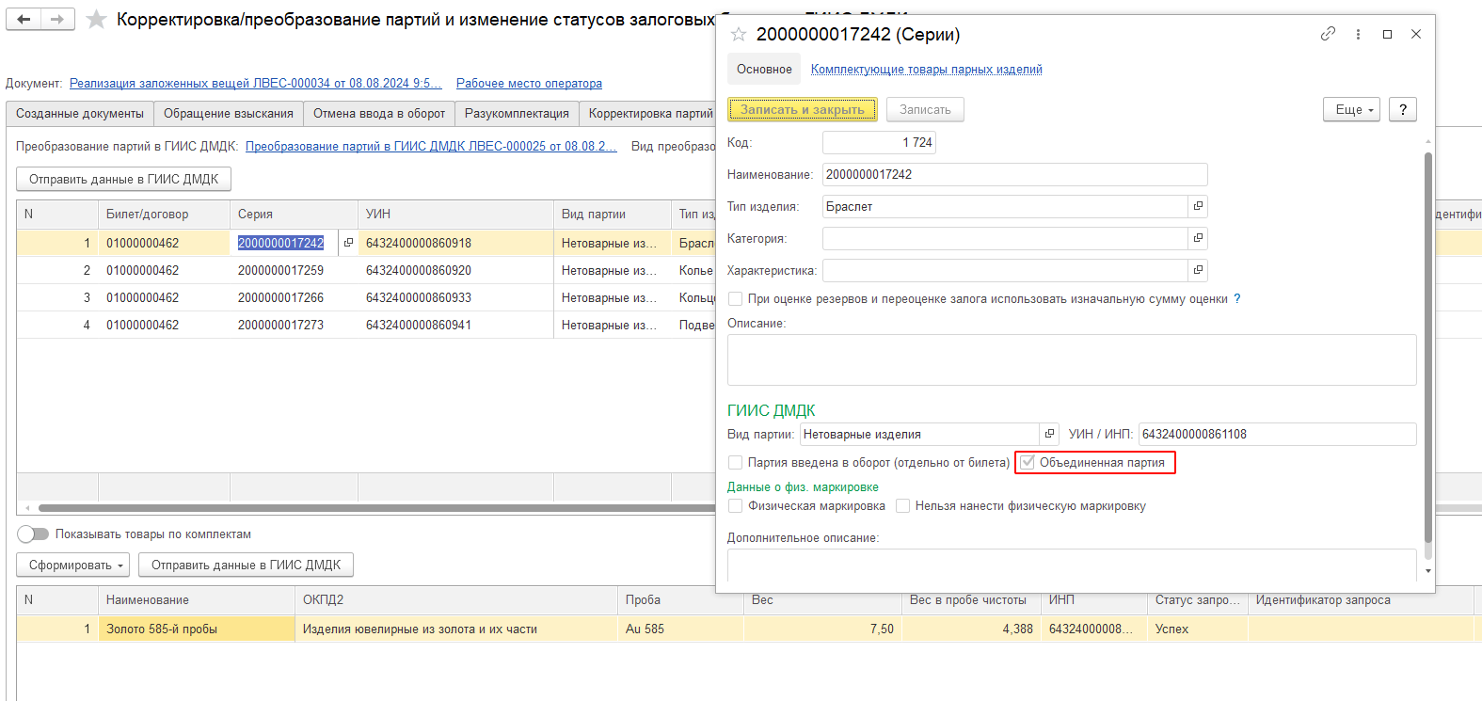Click the Данные о физ. маркировке heading

[x=803, y=486]
